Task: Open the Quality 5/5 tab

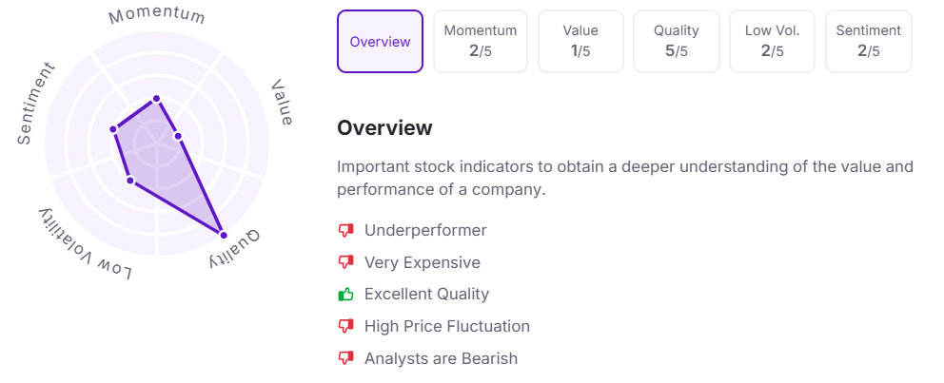Action: coord(677,42)
